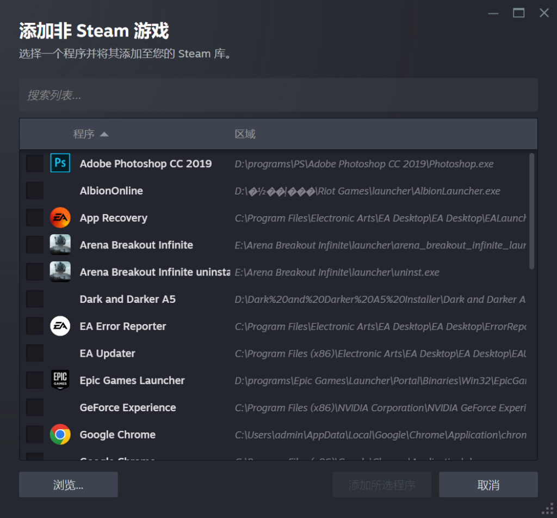This screenshot has width=557, height=518.
Task: Select the Dark and Darker A5 name
Action: coord(127,299)
